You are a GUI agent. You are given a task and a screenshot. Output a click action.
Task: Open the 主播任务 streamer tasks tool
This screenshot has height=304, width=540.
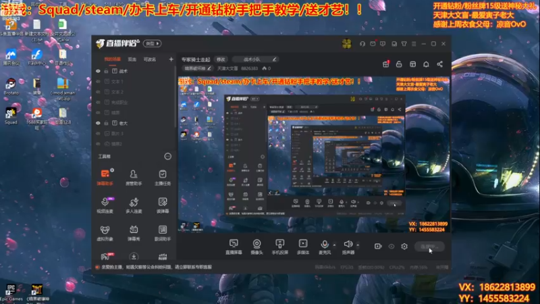point(163,177)
